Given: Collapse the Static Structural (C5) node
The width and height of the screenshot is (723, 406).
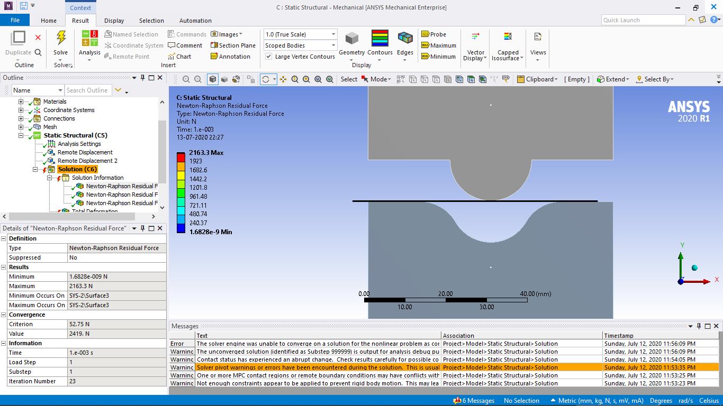Looking at the screenshot, I should (21, 135).
